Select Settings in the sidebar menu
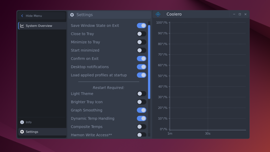The width and height of the screenshot is (270, 152). pyautogui.click(x=32, y=132)
